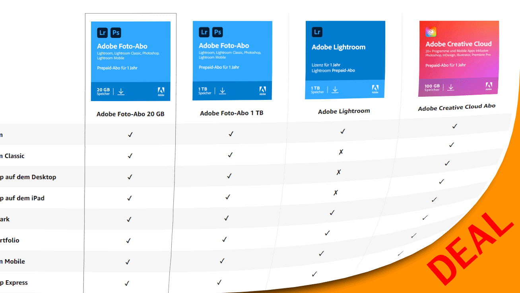Click the Lr icon on Adobe Lightroom box
520x293 pixels.
pyautogui.click(x=316, y=32)
